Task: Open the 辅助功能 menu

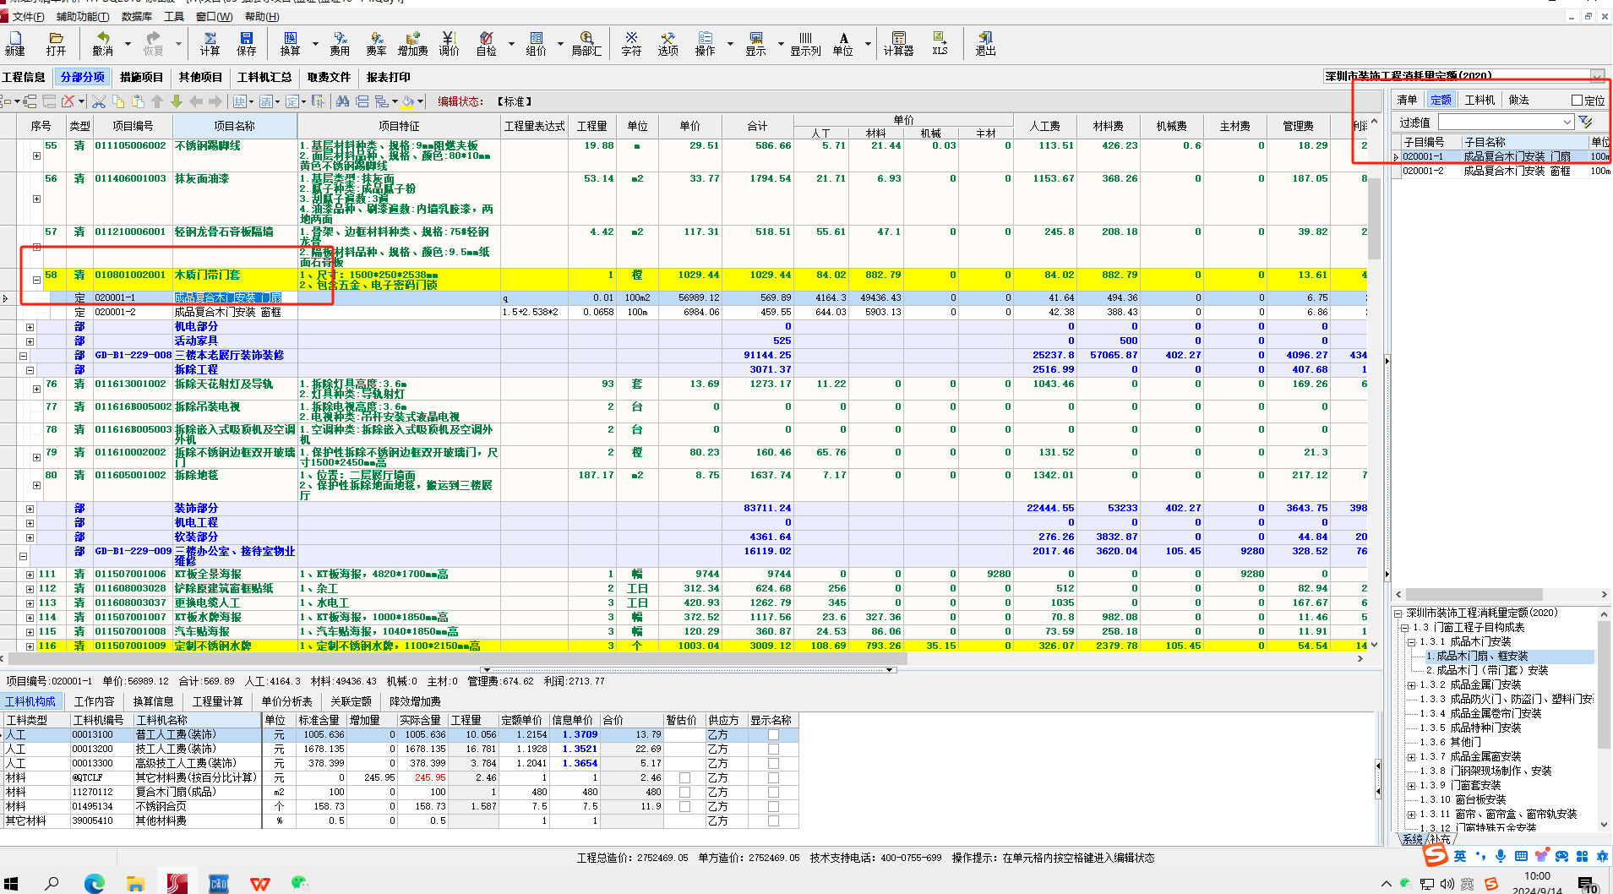Action: coord(83,17)
